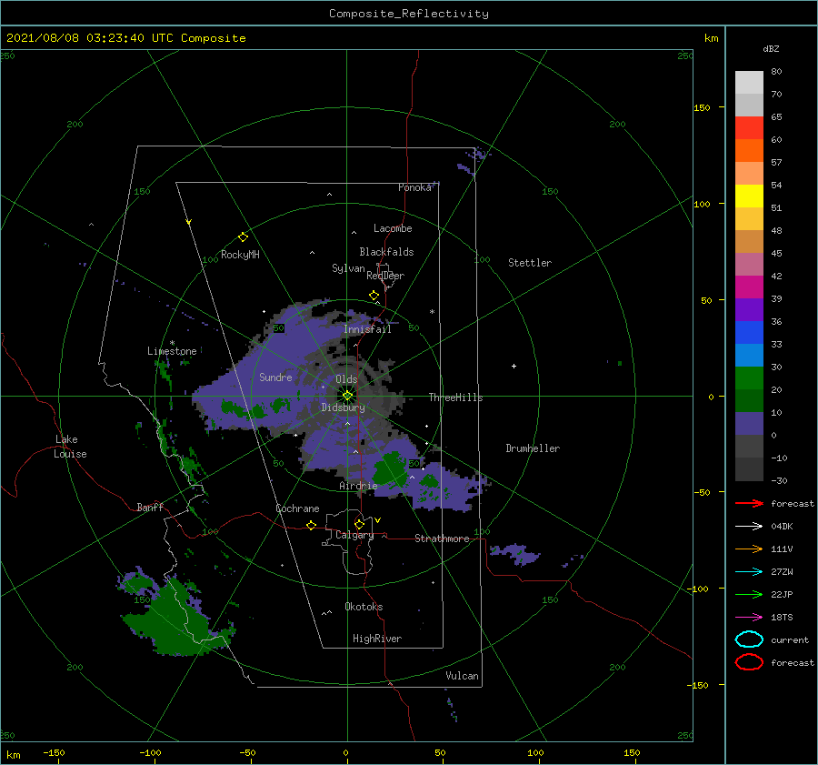The height and width of the screenshot is (765, 818).
Task: Click the Lacombe label
Action: click(393, 228)
